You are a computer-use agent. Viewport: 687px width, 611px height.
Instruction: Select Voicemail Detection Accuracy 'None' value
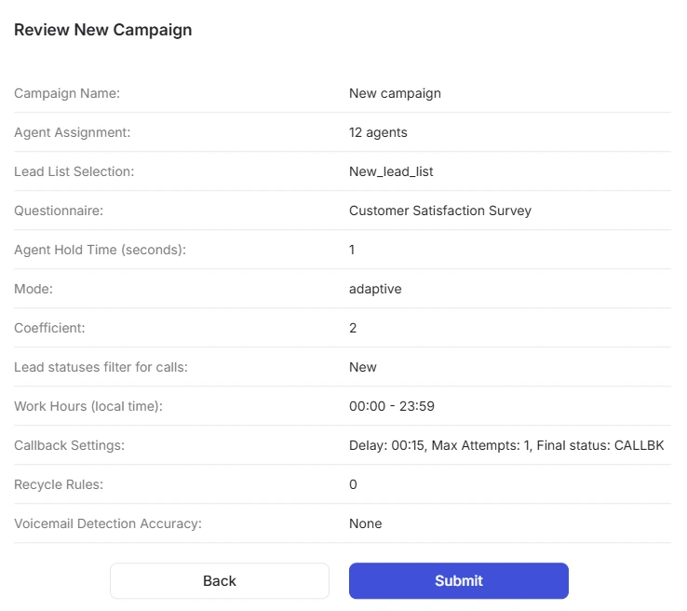click(x=366, y=523)
